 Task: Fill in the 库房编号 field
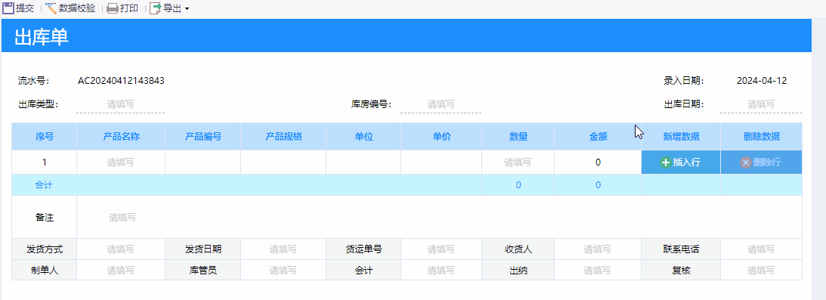tap(441, 104)
